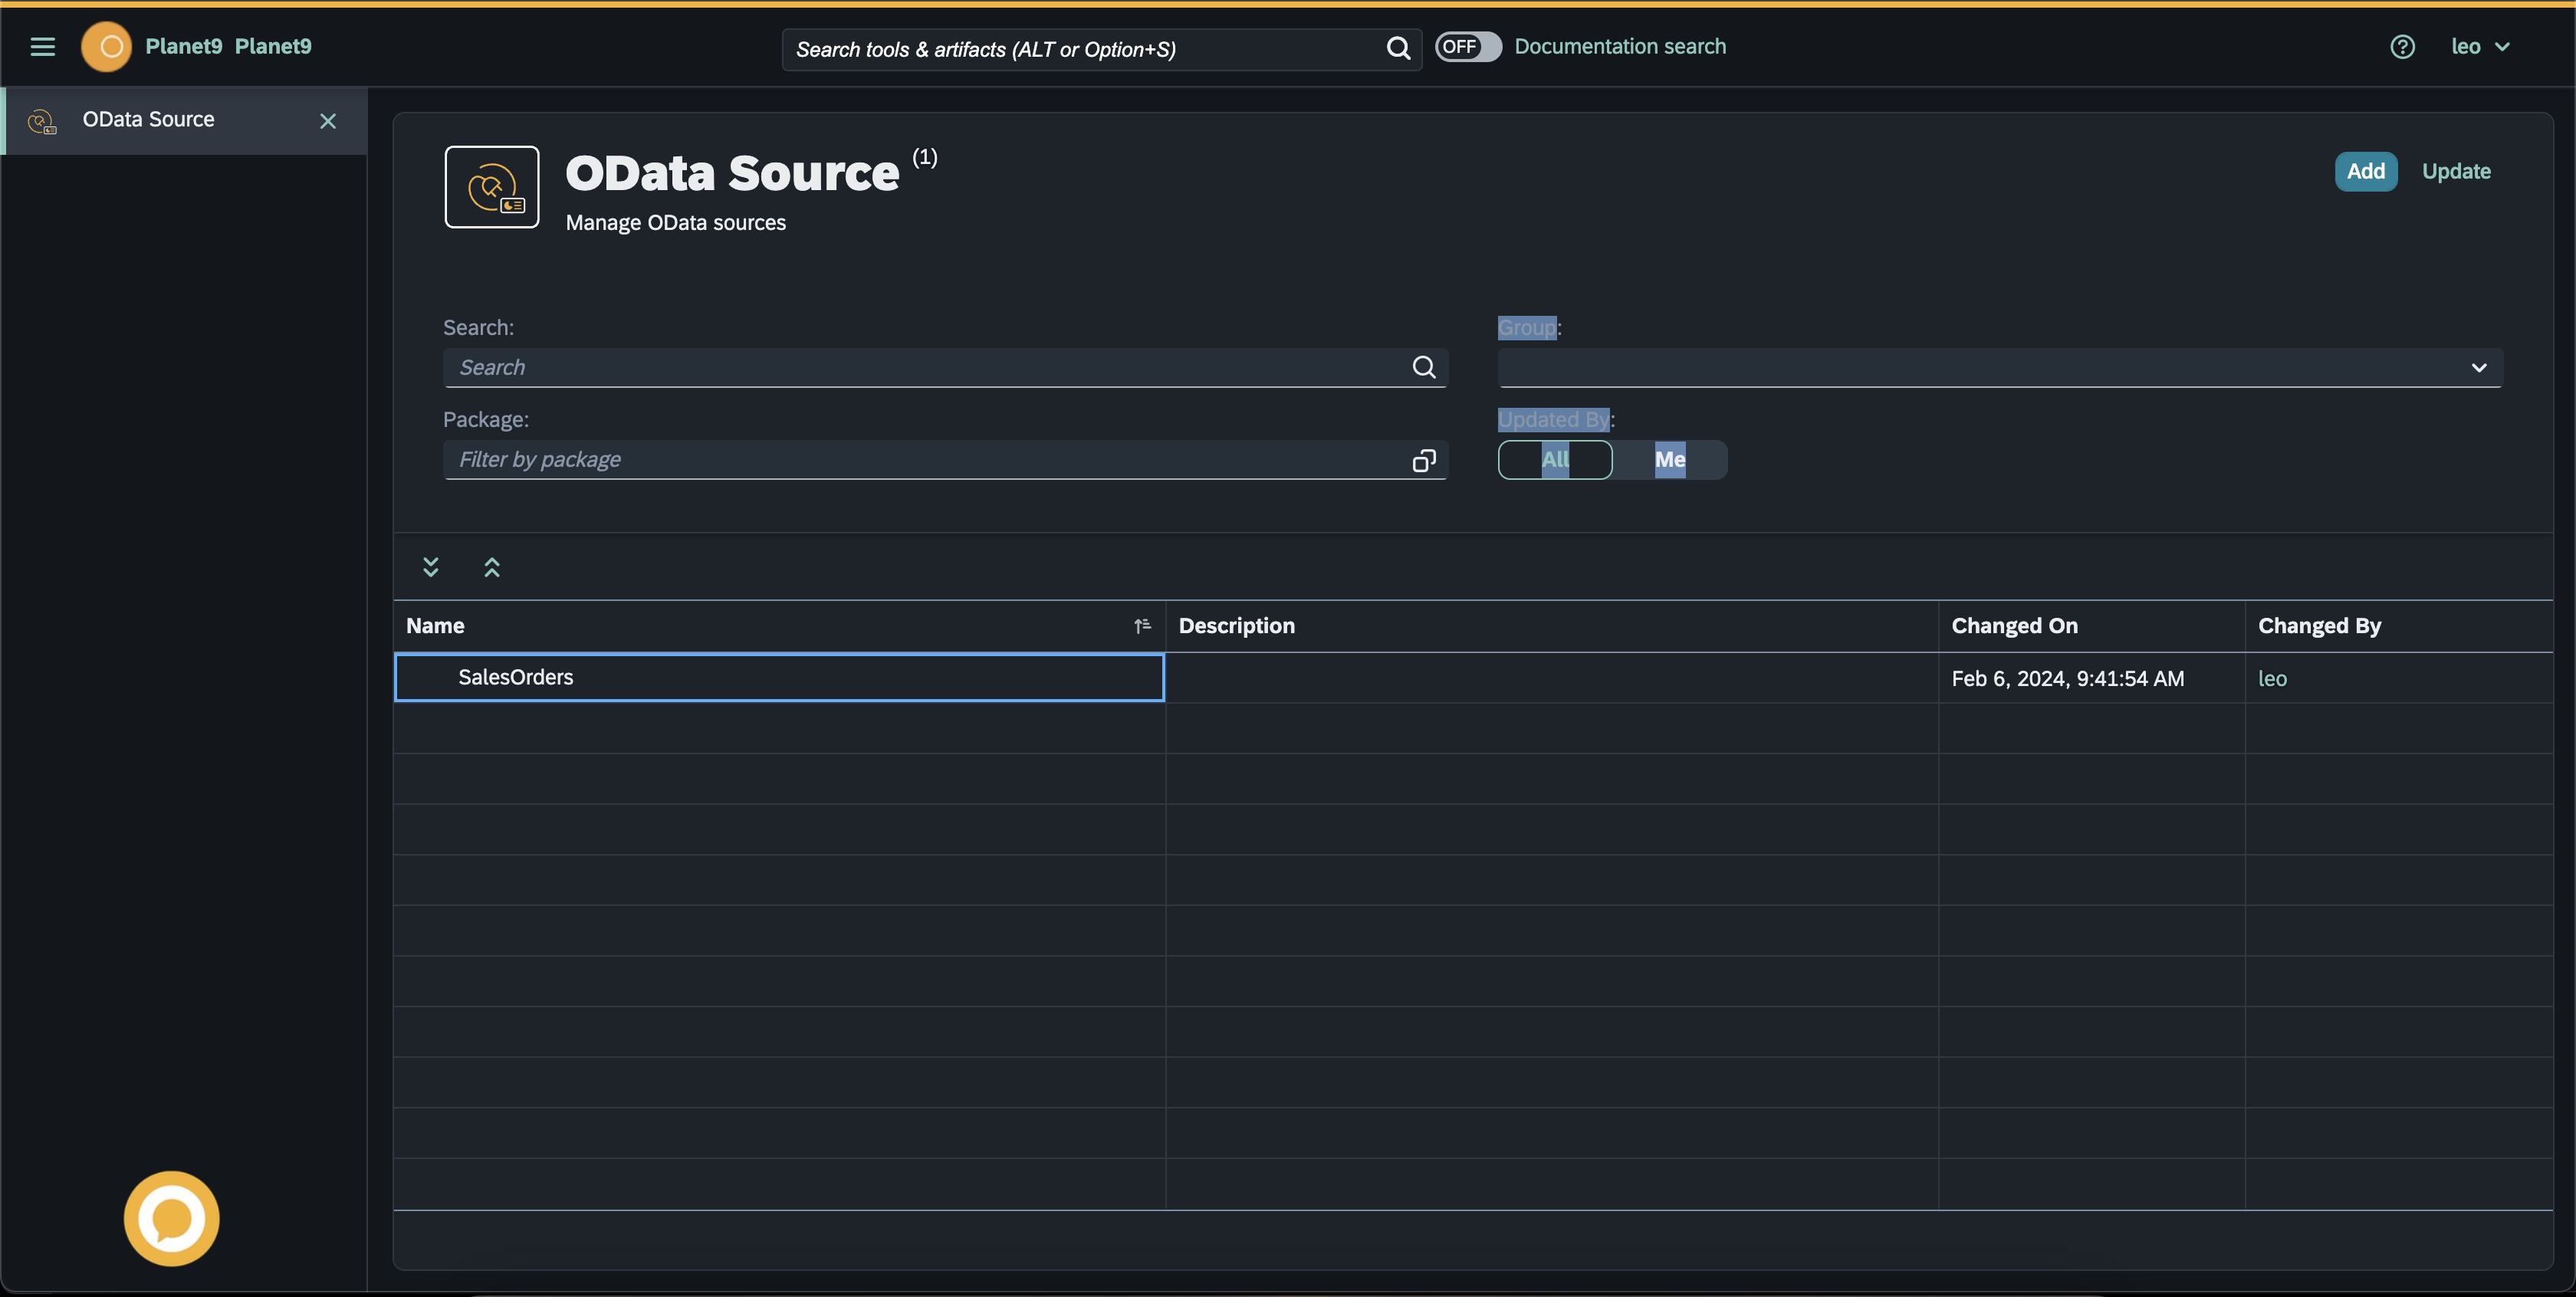
Task: Select the Me updated-by filter
Action: coord(1669,460)
